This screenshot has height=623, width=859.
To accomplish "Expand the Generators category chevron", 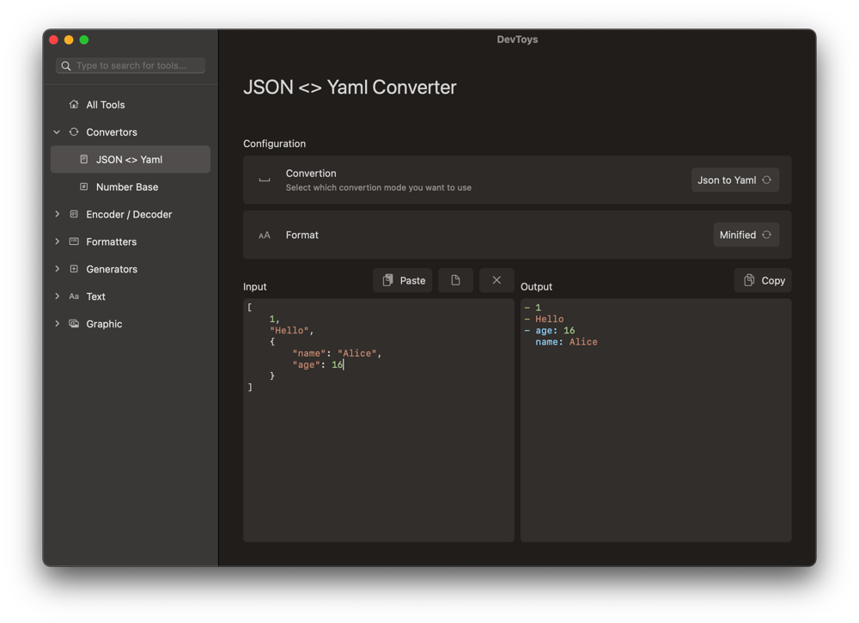I will click(x=57, y=269).
